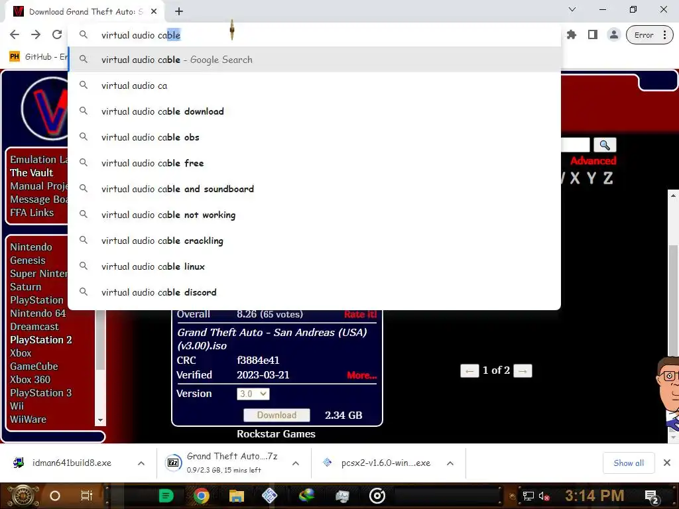Click the site search magnifier button
This screenshot has width=679, height=509.
pyautogui.click(x=605, y=145)
